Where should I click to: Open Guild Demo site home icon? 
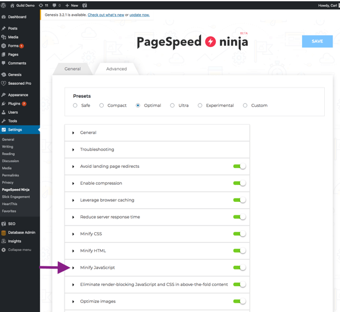click(12, 6)
